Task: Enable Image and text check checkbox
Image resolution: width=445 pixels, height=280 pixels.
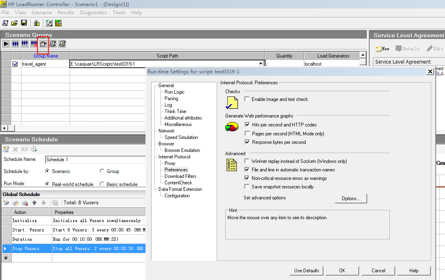Action: [x=247, y=99]
